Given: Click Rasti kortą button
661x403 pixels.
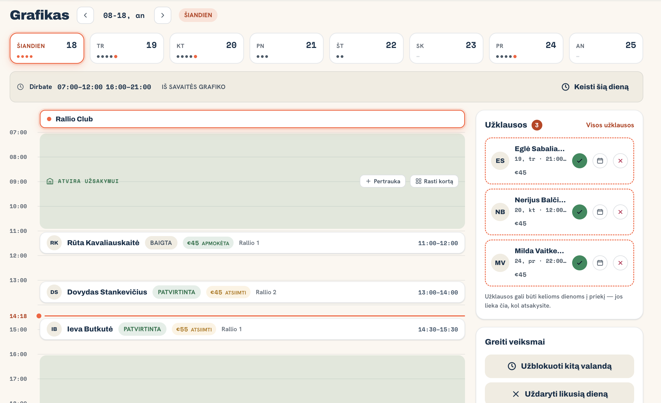Looking at the screenshot, I should click(x=434, y=181).
